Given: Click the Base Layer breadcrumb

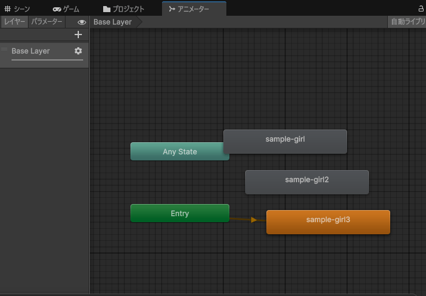Looking at the screenshot, I should coord(113,22).
